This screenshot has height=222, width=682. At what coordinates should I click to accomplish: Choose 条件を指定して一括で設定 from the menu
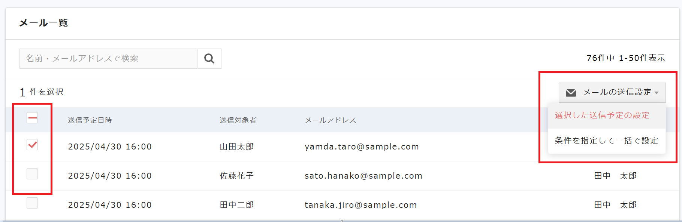[606, 141]
